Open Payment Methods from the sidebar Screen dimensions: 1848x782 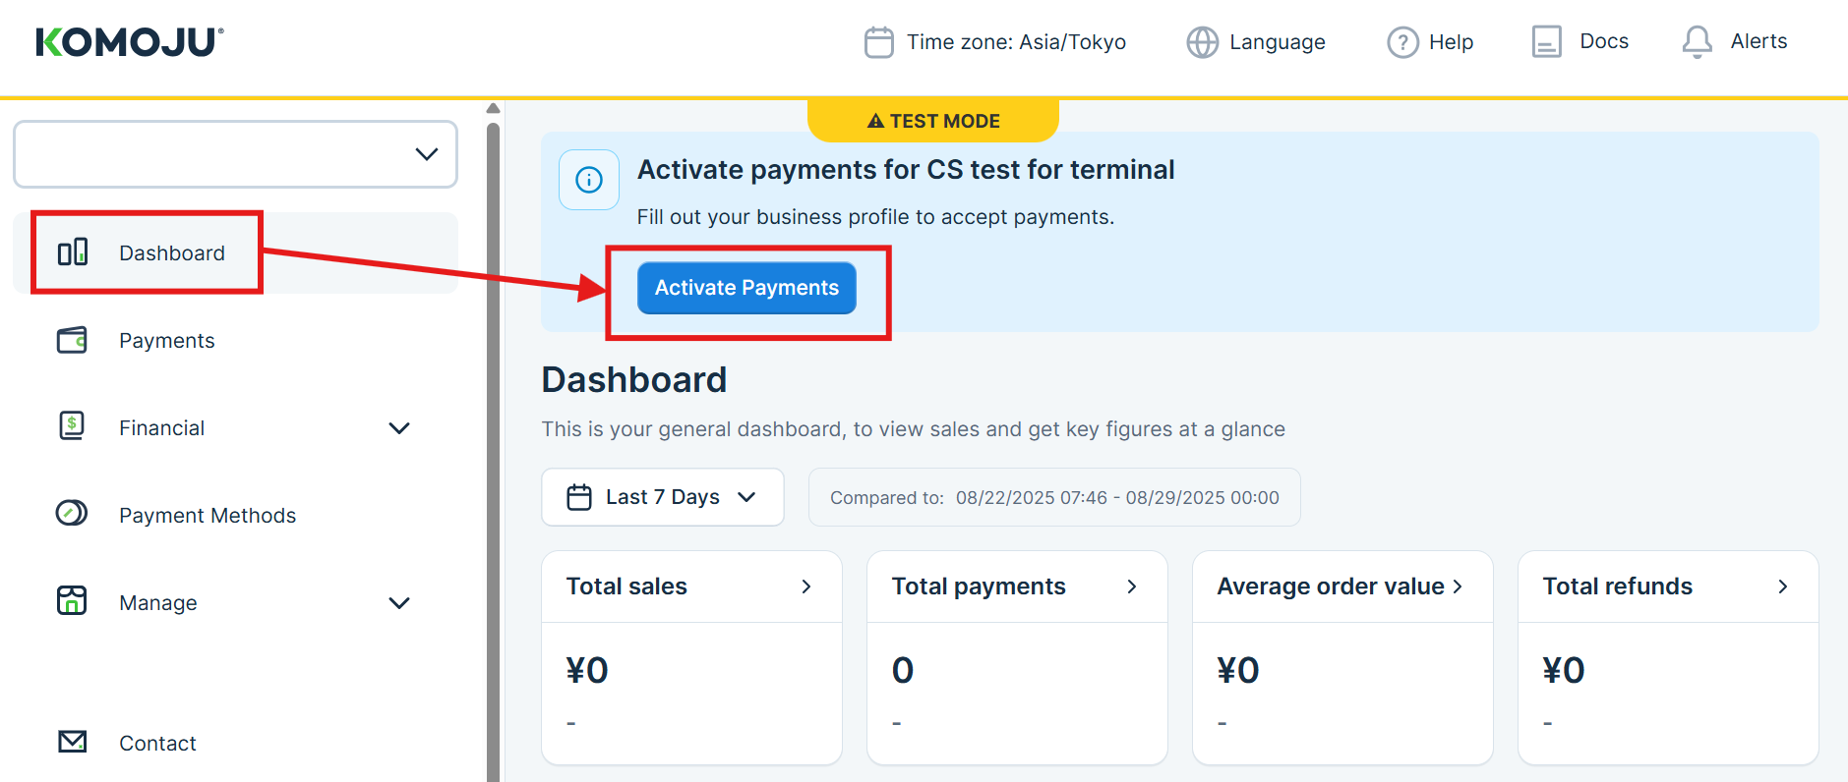pyautogui.click(x=208, y=514)
